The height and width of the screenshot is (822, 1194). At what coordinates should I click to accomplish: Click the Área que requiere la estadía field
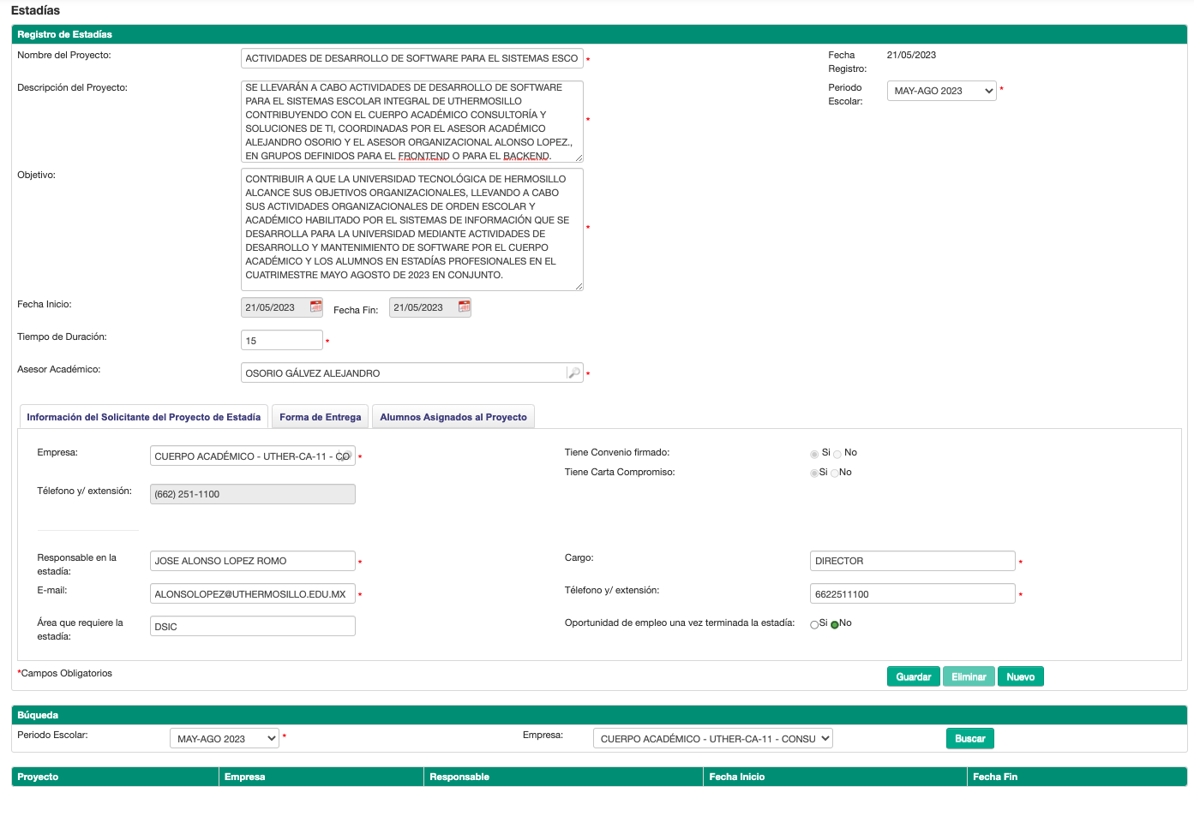pos(252,627)
